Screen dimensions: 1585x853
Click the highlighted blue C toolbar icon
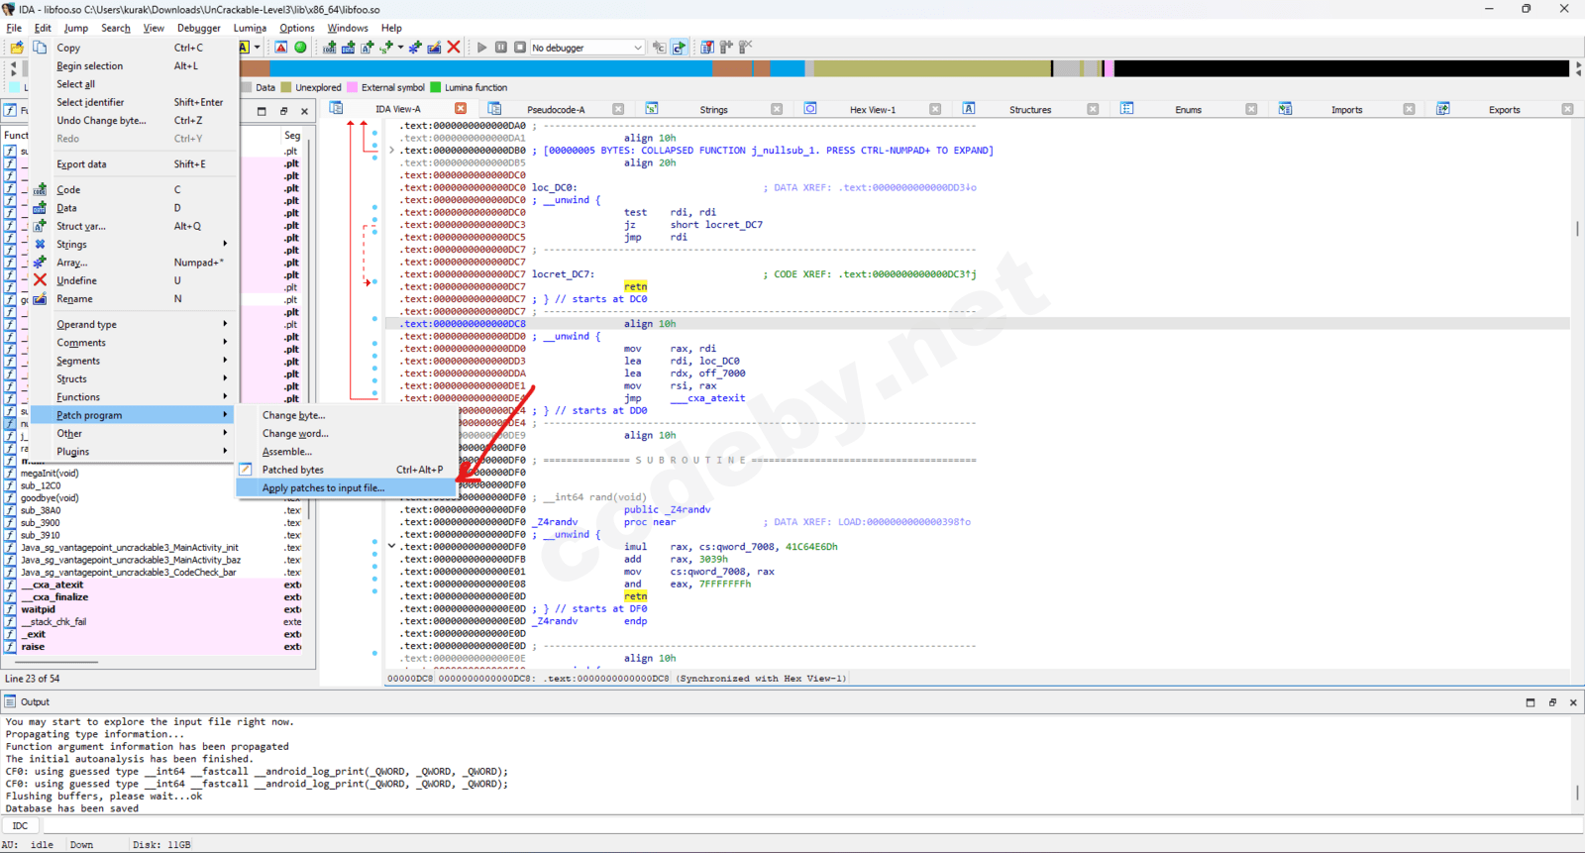[680, 48]
